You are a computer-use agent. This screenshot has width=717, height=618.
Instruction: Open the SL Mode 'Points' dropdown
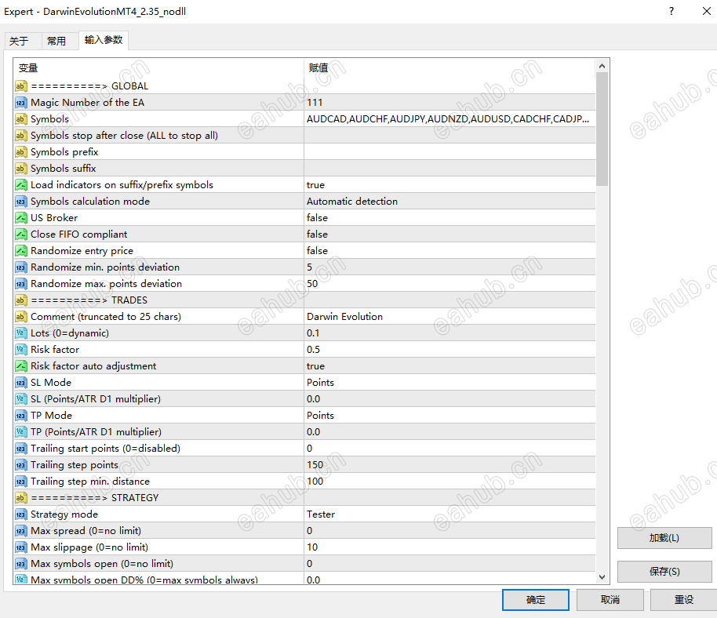(x=450, y=382)
